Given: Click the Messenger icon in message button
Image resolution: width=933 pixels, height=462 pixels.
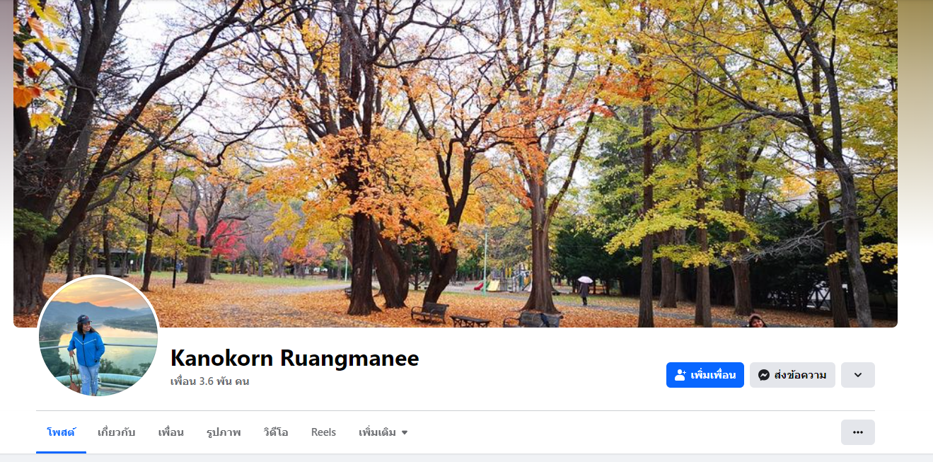Looking at the screenshot, I should [764, 375].
